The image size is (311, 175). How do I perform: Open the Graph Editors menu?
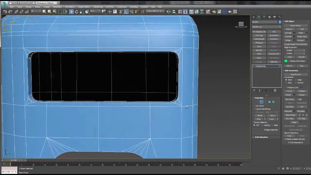pos(84,7)
